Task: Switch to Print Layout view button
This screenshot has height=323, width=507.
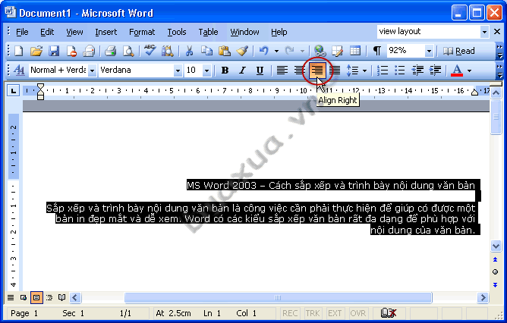Action: point(36,297)
